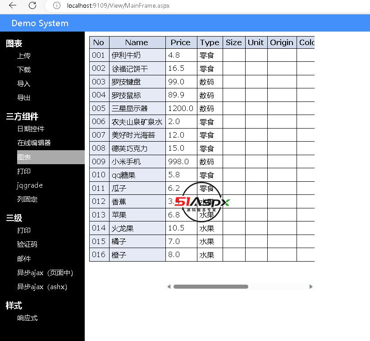Select the 罗技键盘 name cell
The width and height of the screenshot is (370, 341).
click(x=137, y=82)
